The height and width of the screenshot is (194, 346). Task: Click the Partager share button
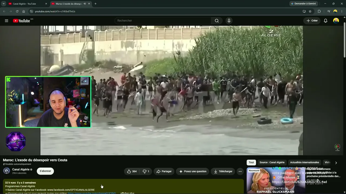164,171
